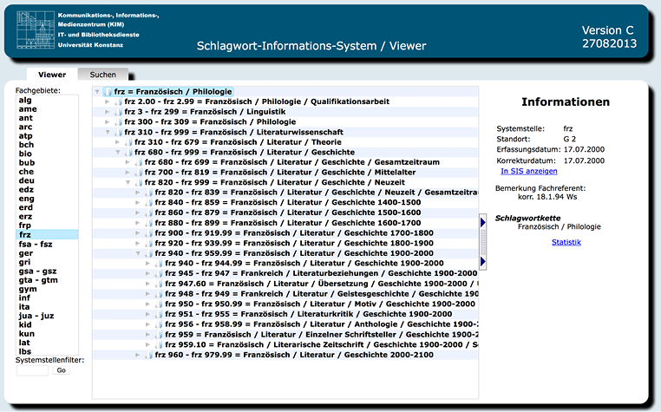Screen dimensions: 661x412
Task: Focus the Systemstellenfilter input field
Action: click(x=32, y=370)
